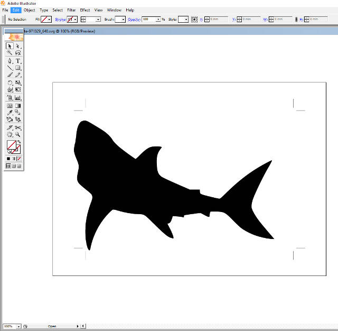This screenshot has height=331, width=338.
Task: Select the Mesh tool
Action: (x=10, y=106)
